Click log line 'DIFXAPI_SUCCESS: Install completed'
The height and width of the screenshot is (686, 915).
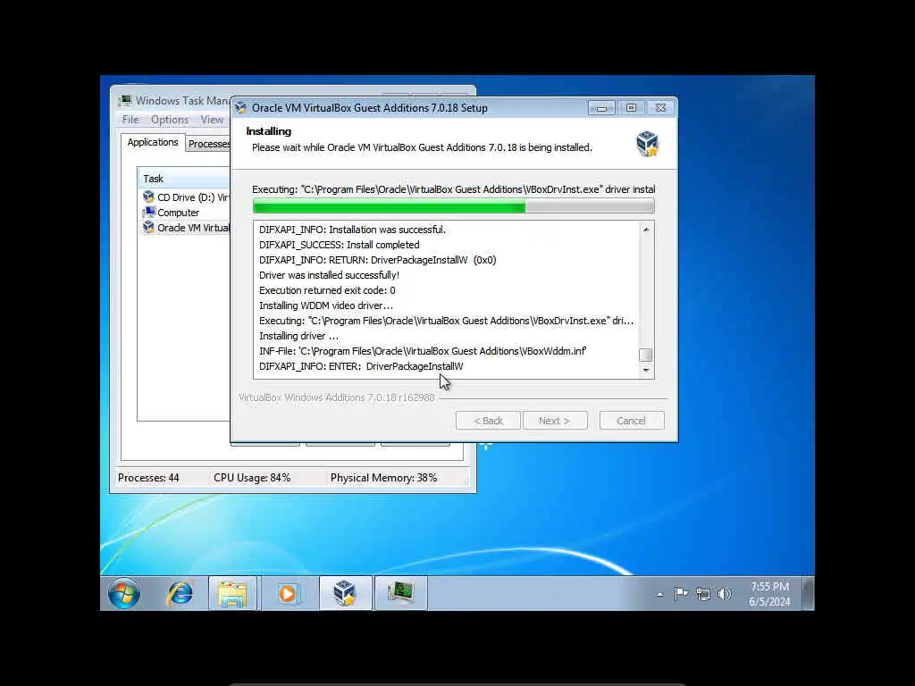[x=339, y=245]
